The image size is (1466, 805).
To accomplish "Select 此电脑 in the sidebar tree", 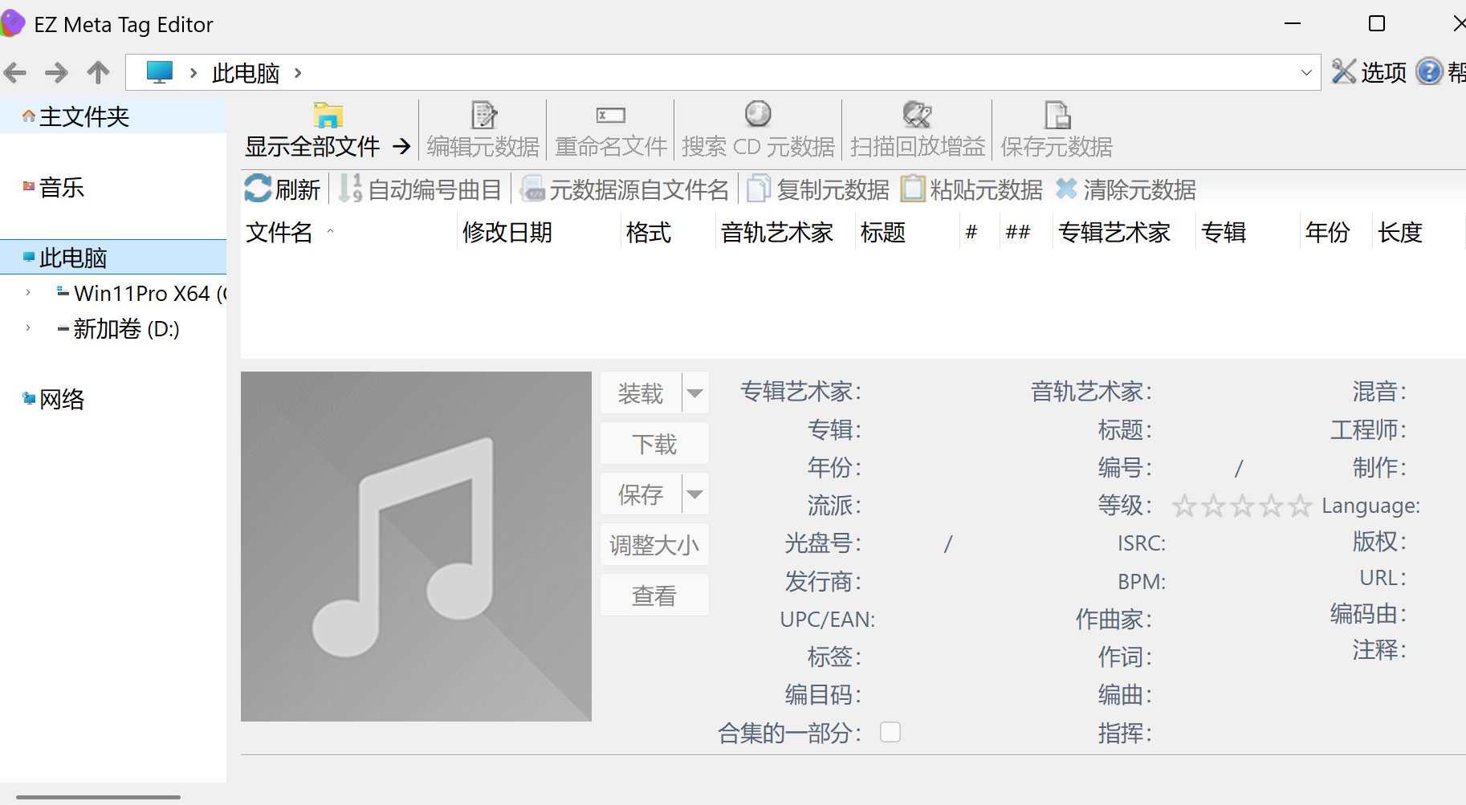I will click(113, 258).
